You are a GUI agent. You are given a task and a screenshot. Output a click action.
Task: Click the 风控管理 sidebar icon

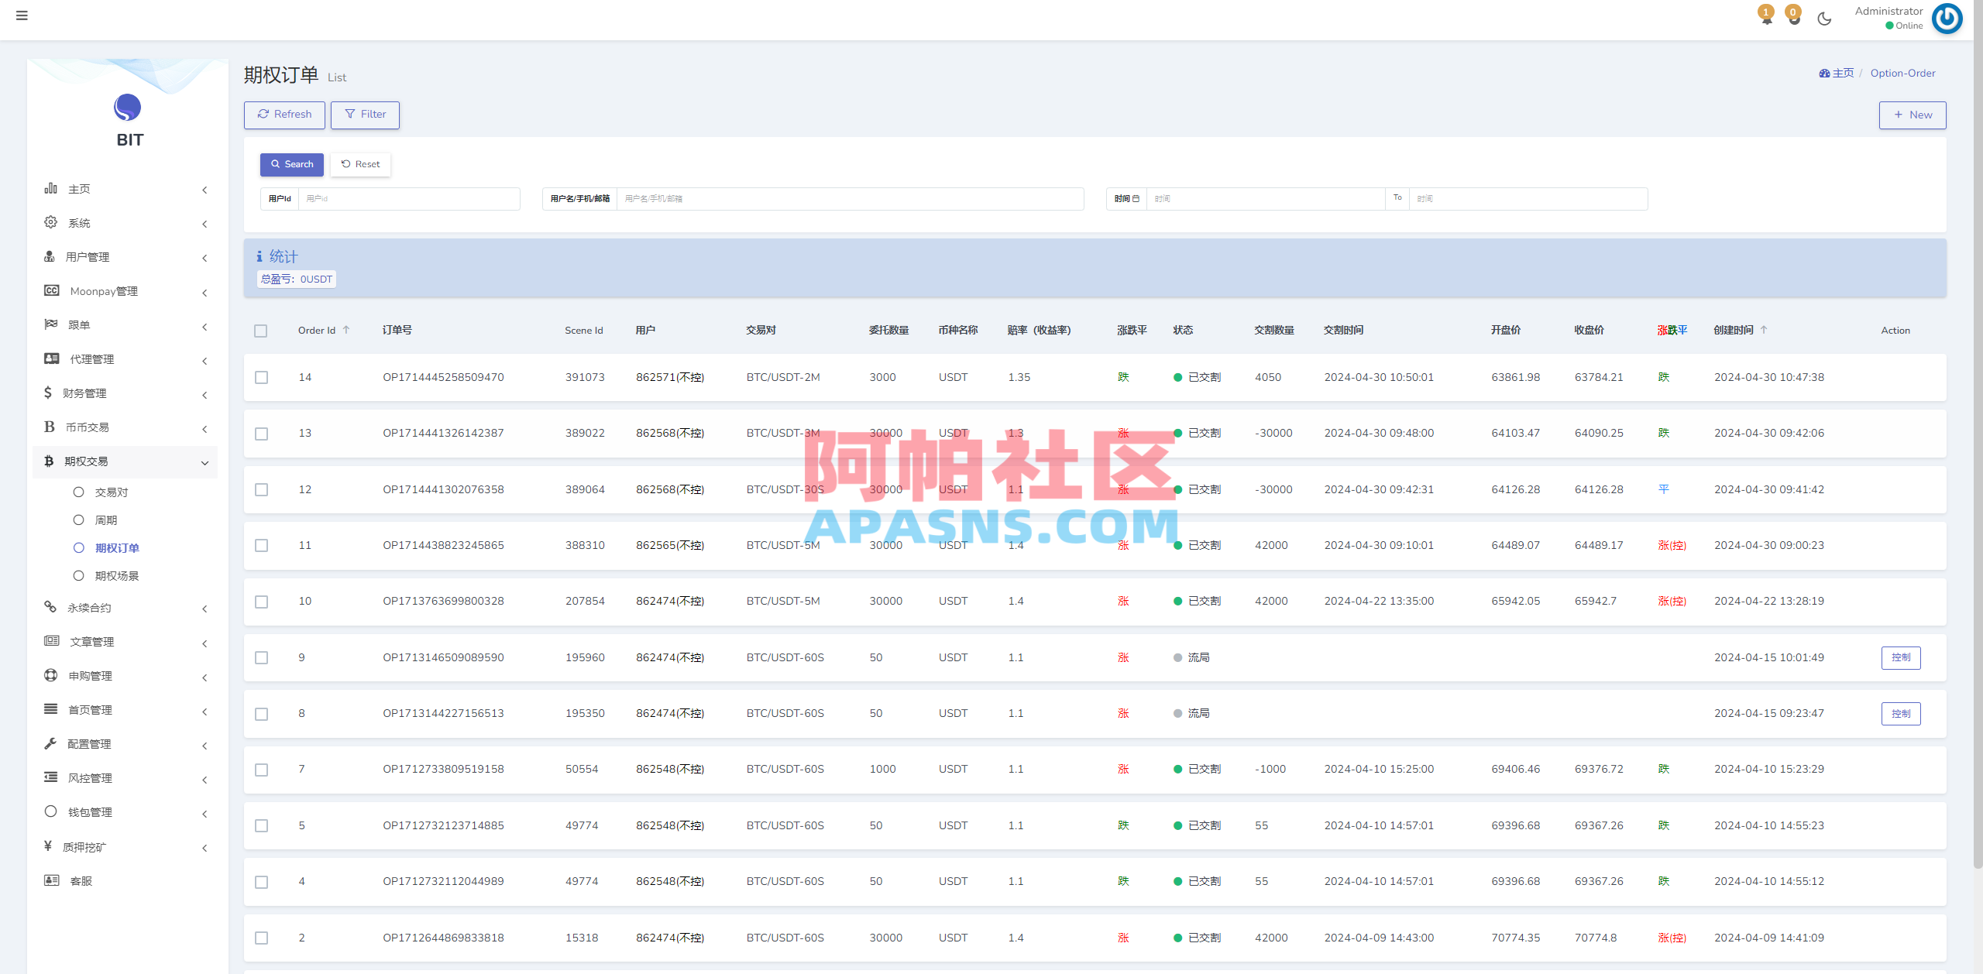pyautogui.click(x=50, y=778)
